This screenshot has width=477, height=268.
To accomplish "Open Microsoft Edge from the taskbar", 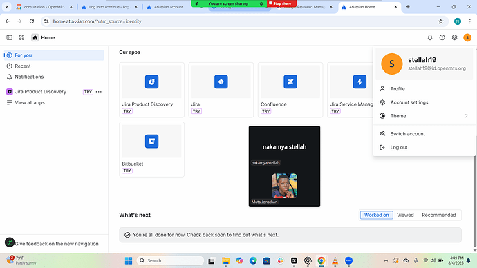I will 253,260.
